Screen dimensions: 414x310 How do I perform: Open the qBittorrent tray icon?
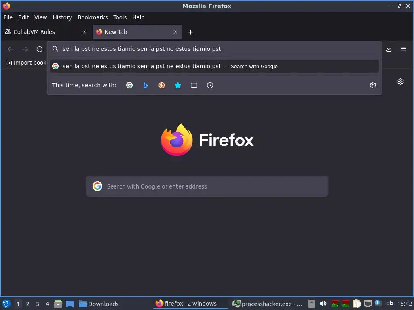tap(390, 304)
